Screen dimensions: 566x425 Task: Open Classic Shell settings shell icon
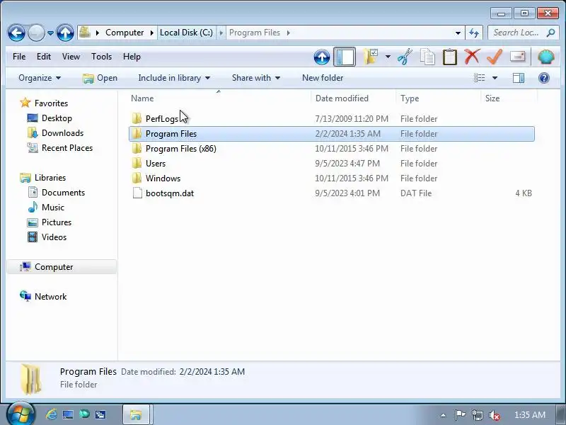(546, 57)
